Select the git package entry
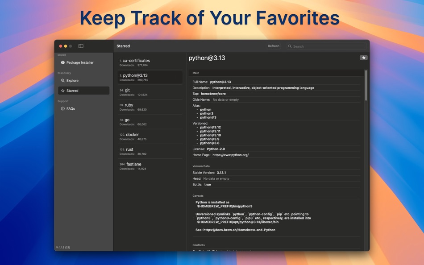The image size is (424, 265). point(150,92)
